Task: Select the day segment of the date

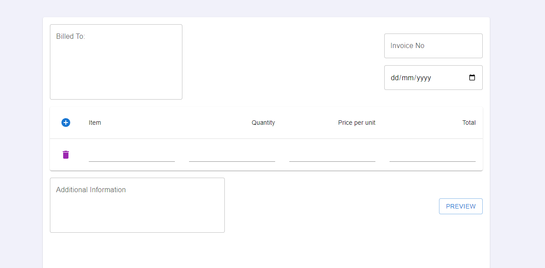Action: click(x=394, y=77)
